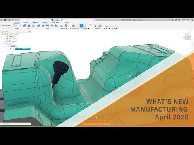Select the third 3D milling strategy icon

[47, 26]
